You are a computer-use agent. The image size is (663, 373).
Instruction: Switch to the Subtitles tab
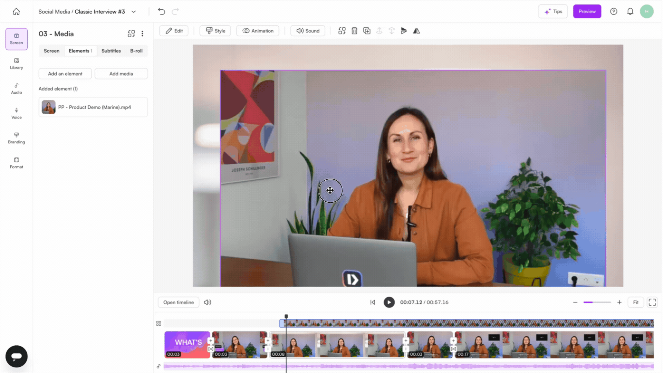(x=111, y=51)
